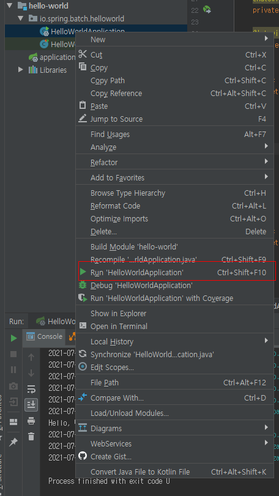Click the "Run:" panel label
The height and width of the screenshot is (496, 279).
(17, 321)
